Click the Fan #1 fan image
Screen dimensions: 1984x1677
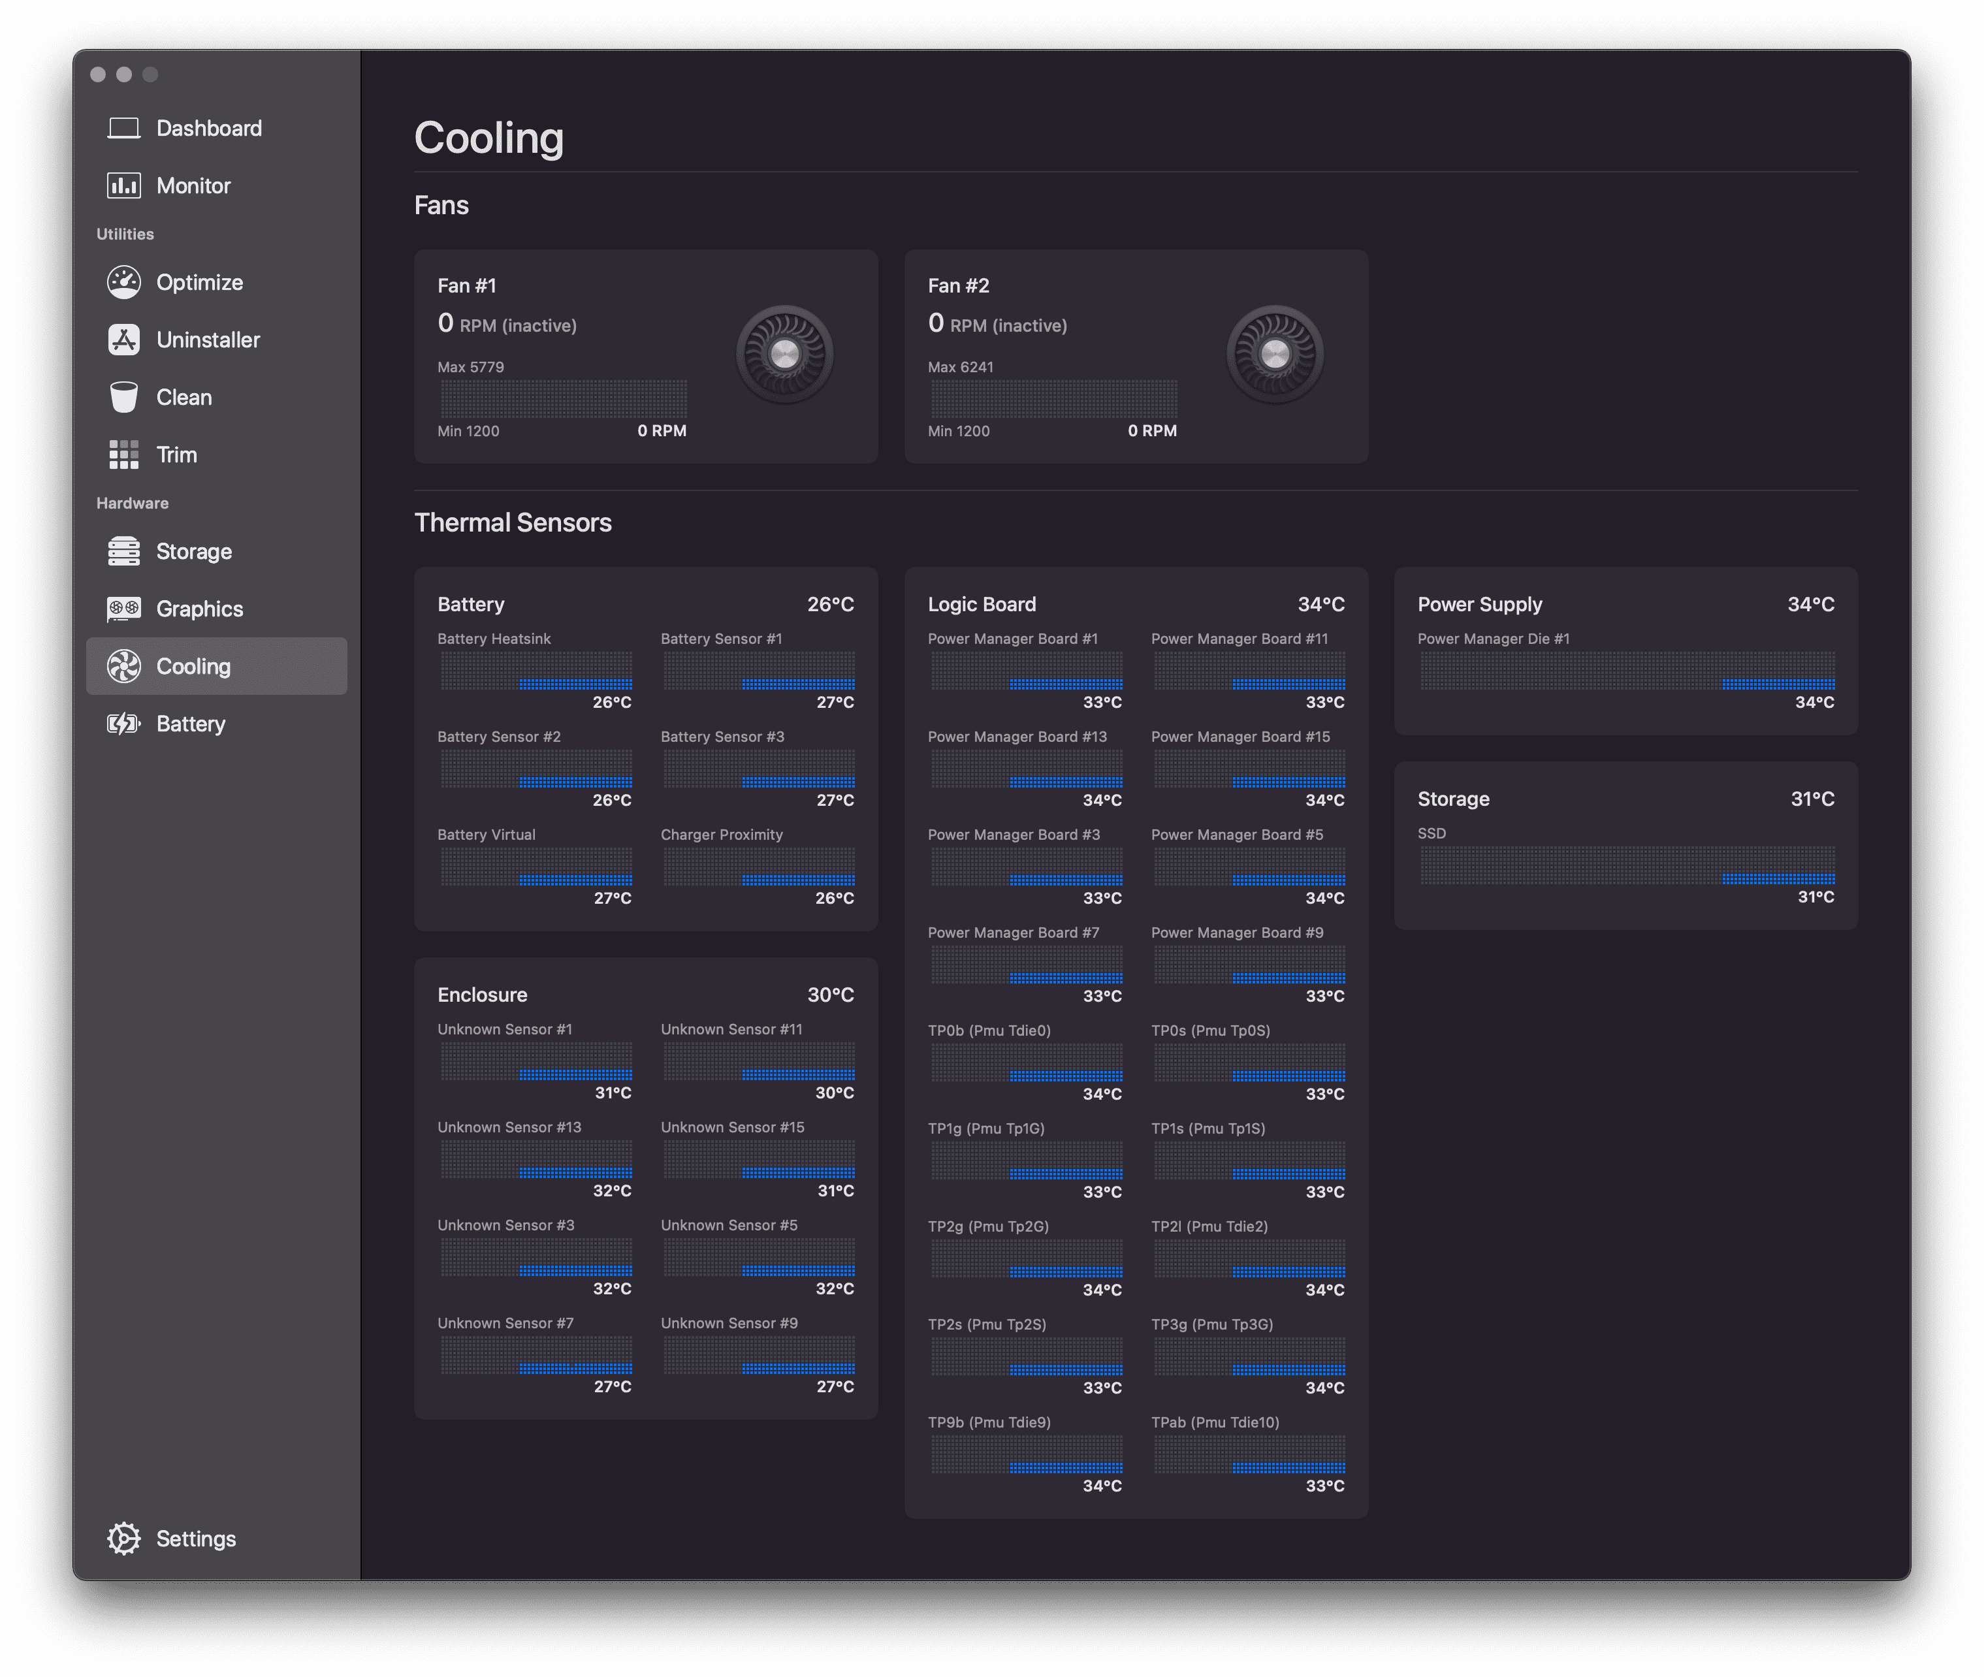coord(784,355)
